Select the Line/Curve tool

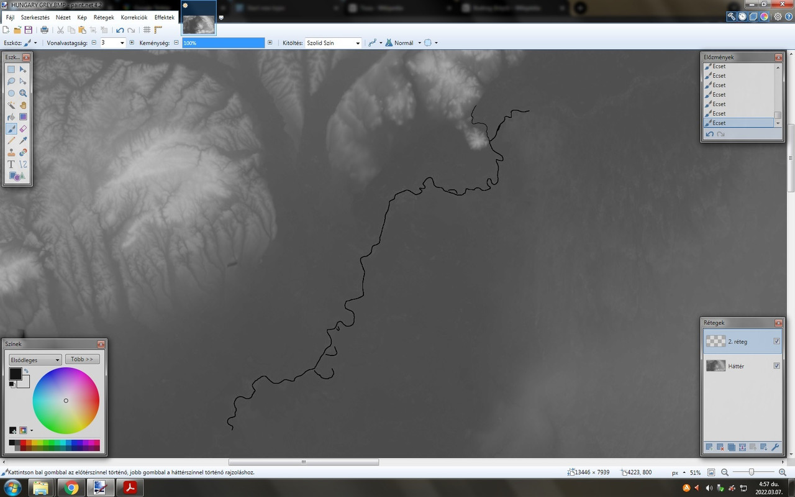click(23, 164)
